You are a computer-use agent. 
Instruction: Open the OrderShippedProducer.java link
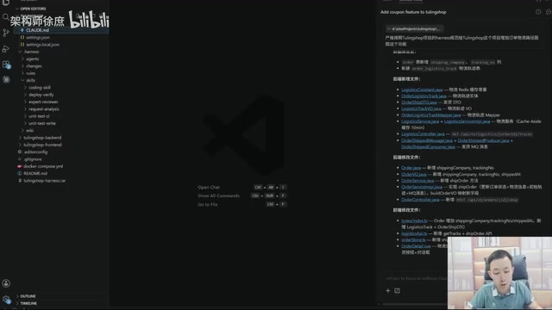(483, 140)
